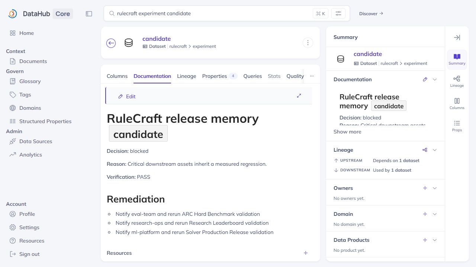
Task: Open the Props panel in the right rail
Action: 457,126
